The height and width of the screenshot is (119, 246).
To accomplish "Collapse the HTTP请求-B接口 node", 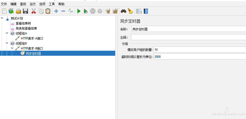I will click(12, 48).
